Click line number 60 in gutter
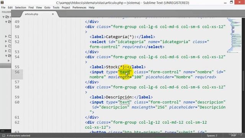This screenshot has height=138, width=245. coord(17,102)
